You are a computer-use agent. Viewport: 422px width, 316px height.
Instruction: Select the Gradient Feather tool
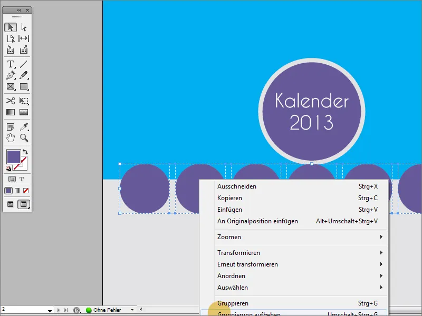[24, 112]
